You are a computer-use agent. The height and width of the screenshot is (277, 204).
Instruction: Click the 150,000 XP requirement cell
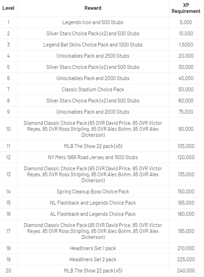[186, 192]
